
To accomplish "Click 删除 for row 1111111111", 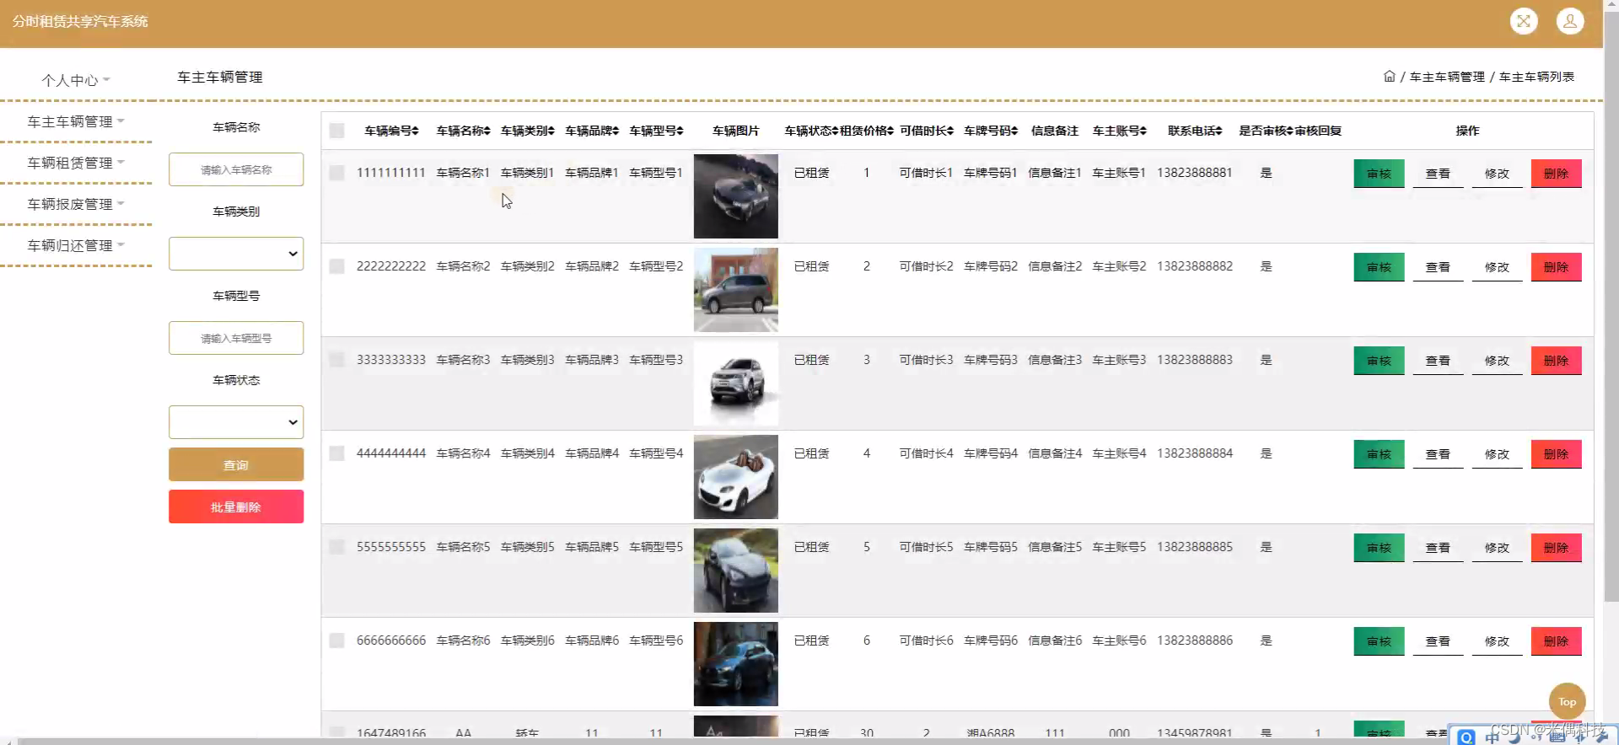I will point(1556,174).
